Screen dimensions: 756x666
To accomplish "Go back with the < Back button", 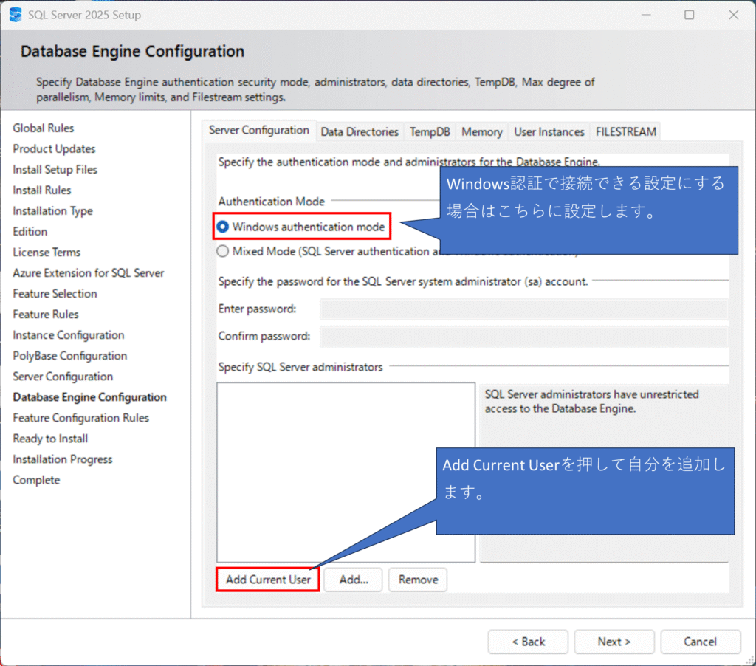I will 528,642.
